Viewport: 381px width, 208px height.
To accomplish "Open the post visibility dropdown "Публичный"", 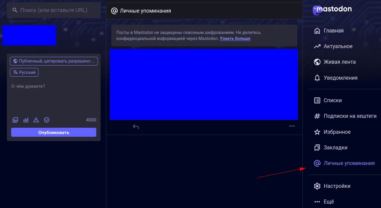I will (x=54, y=61).
